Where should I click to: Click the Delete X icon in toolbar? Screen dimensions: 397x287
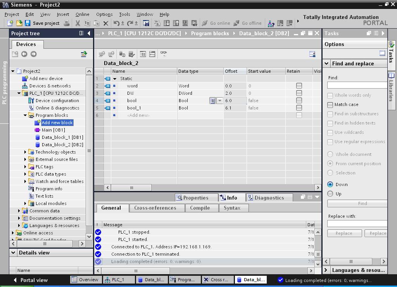pyautogui.click(x=106, y=24)
